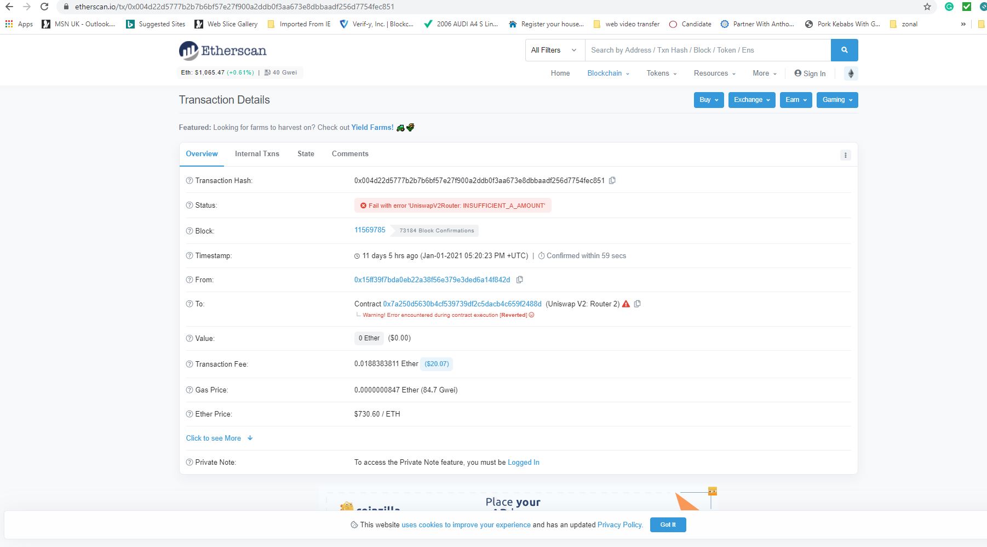Click inside the search input field
This screenshot has width=987, height=547.
click(x=707, y=50)
